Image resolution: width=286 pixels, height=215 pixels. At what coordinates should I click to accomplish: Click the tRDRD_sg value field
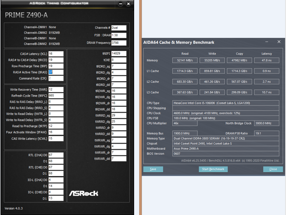tap(119, 66)
